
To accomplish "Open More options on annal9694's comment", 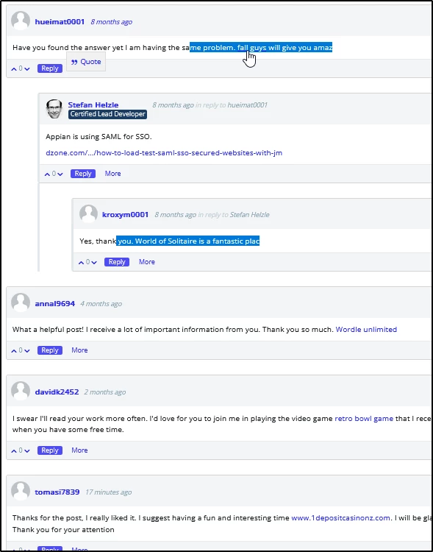I will pos(79,350).
